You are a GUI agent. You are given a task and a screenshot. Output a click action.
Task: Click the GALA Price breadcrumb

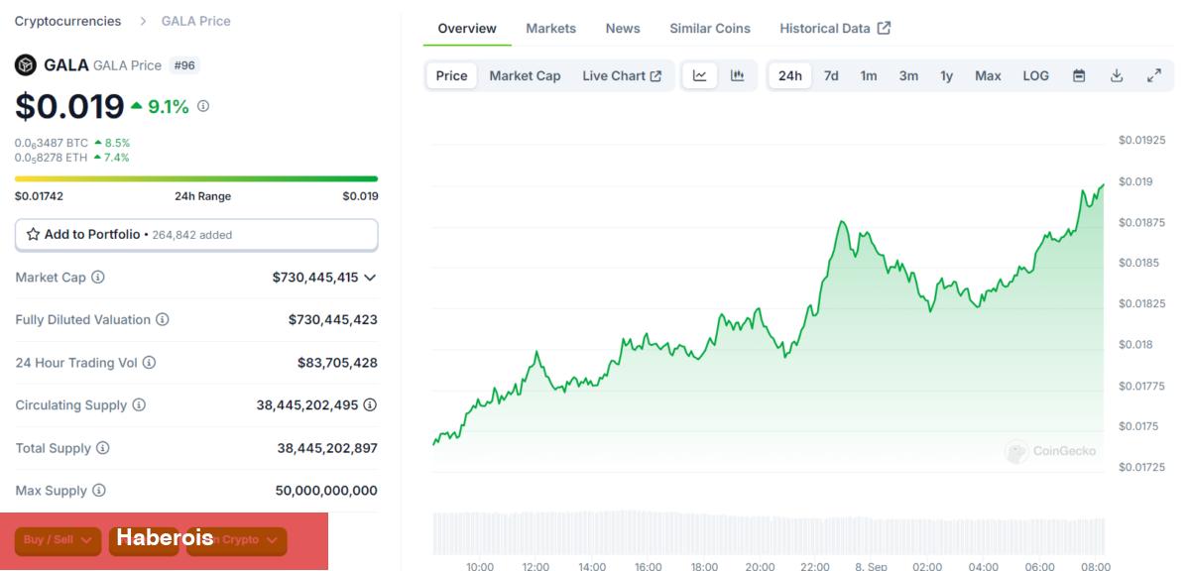pyautogui.click(x=196, y=21)
